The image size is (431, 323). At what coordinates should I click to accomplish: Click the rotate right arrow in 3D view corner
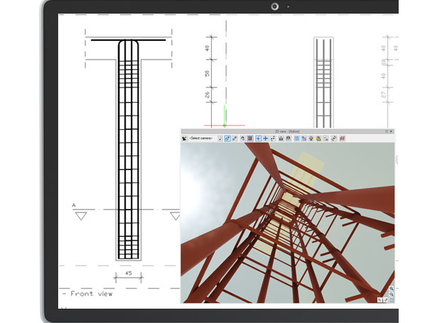point(385,300)
